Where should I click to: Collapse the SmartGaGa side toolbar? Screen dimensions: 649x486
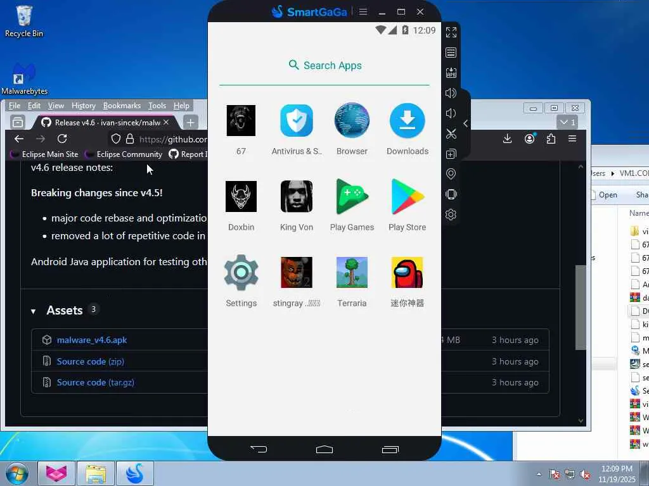466,123
